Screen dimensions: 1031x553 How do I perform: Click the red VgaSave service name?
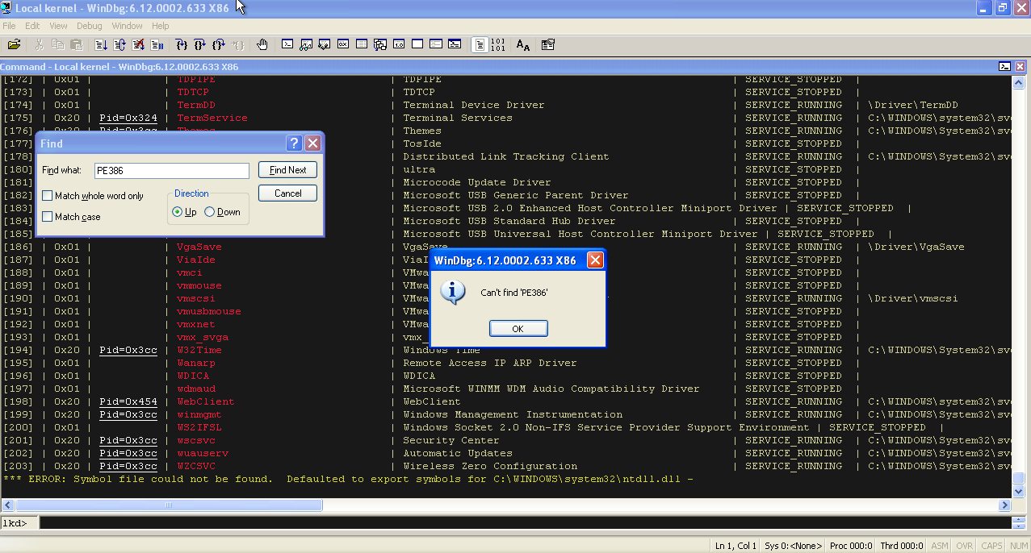point(199,247)
